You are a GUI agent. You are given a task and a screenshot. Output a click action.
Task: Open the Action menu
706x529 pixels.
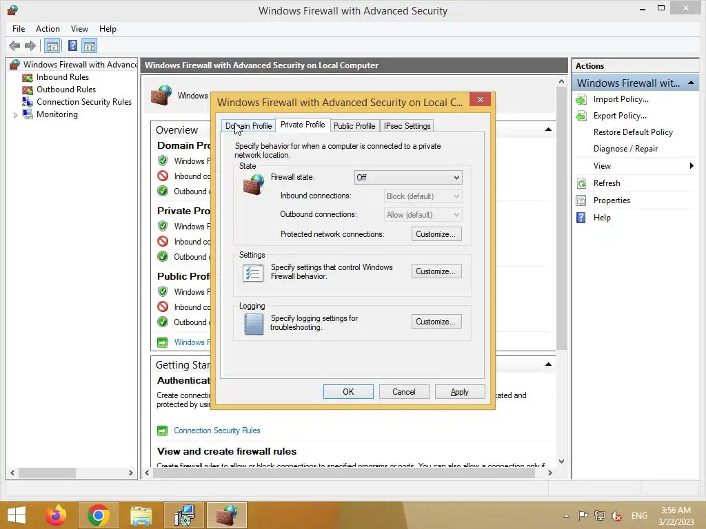(x=48, y=29)
